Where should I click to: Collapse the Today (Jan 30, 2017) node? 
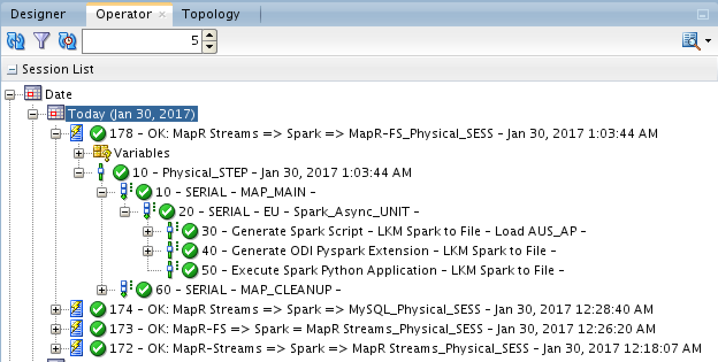[33, 114]
